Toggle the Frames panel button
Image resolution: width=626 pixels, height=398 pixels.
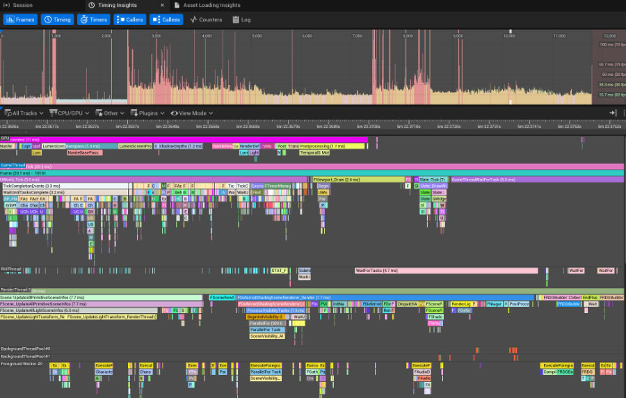[x=20, y=19]
